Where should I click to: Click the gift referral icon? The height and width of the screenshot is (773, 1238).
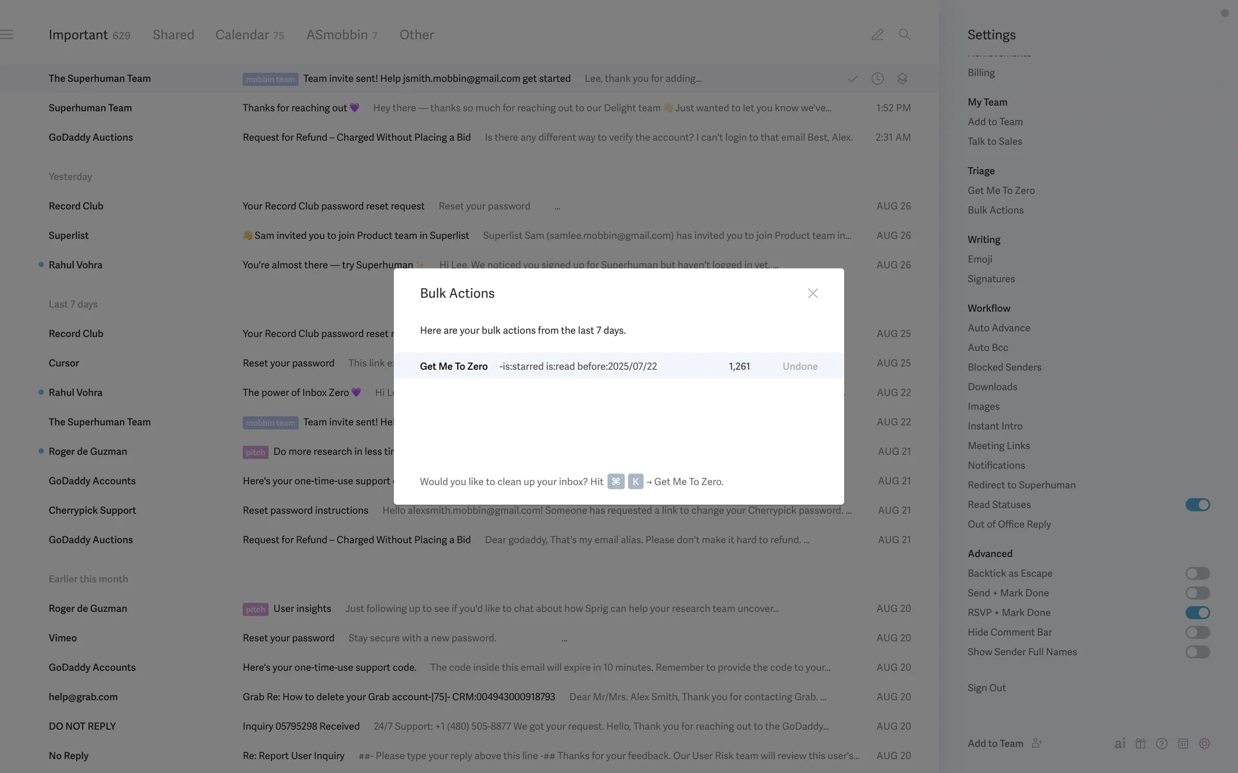tap(1141, 743)
